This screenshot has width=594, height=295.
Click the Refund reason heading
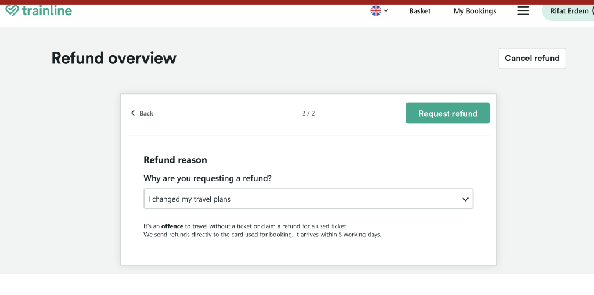tap(175, 160)
